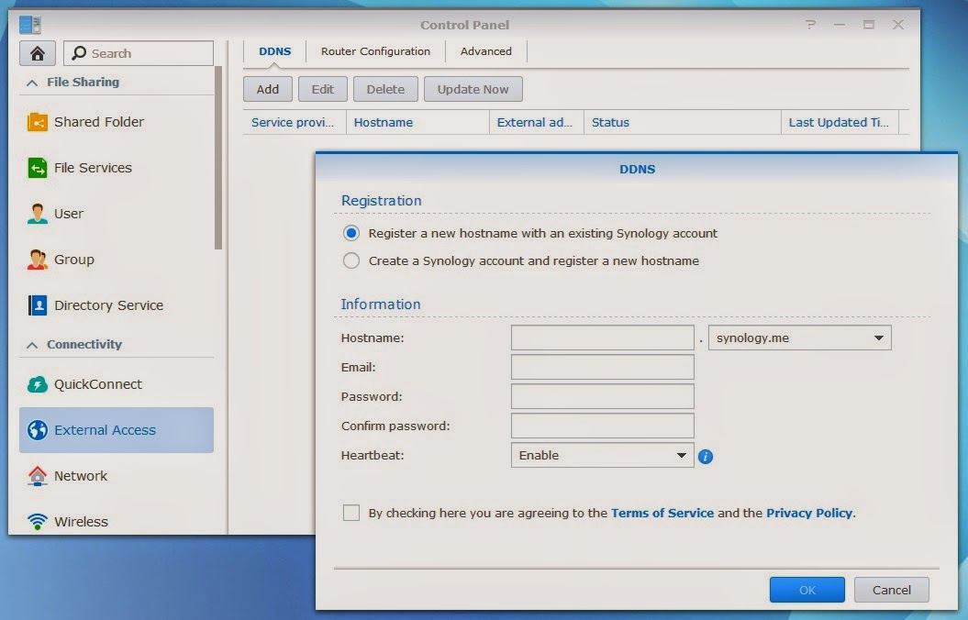Click the sidebar vertical scrollbar

[x=218, y=158]
